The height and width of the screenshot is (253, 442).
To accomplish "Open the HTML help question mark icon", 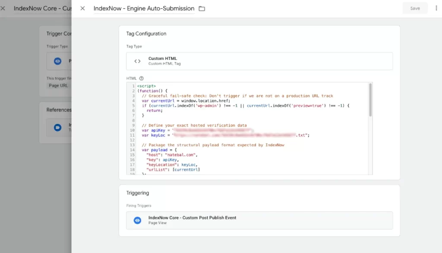I will coord(142,78).
